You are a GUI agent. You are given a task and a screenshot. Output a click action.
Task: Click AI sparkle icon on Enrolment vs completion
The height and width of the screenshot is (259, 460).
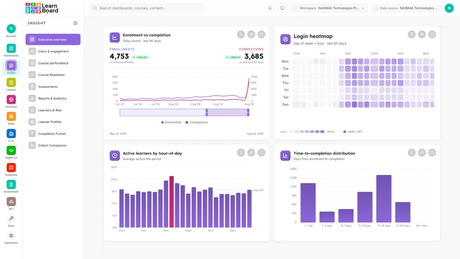pyautogui.click(x=251, y=35)
